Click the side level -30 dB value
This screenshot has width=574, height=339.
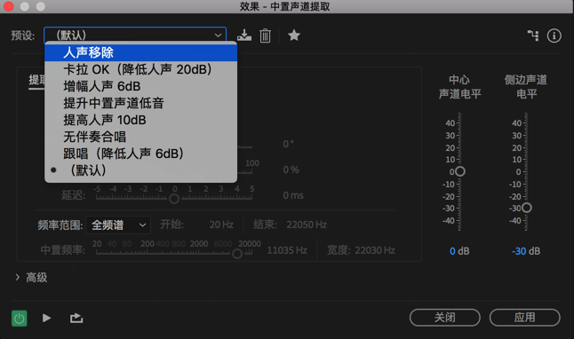[526, 251]
